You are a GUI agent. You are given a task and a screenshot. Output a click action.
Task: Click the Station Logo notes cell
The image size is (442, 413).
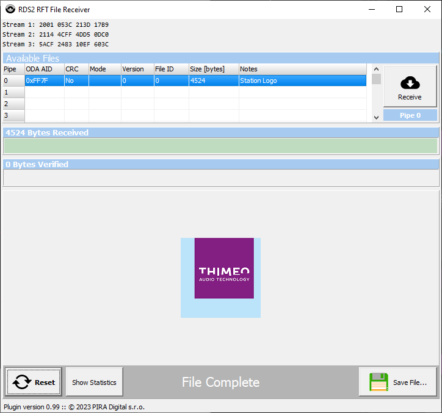[302, 81]
